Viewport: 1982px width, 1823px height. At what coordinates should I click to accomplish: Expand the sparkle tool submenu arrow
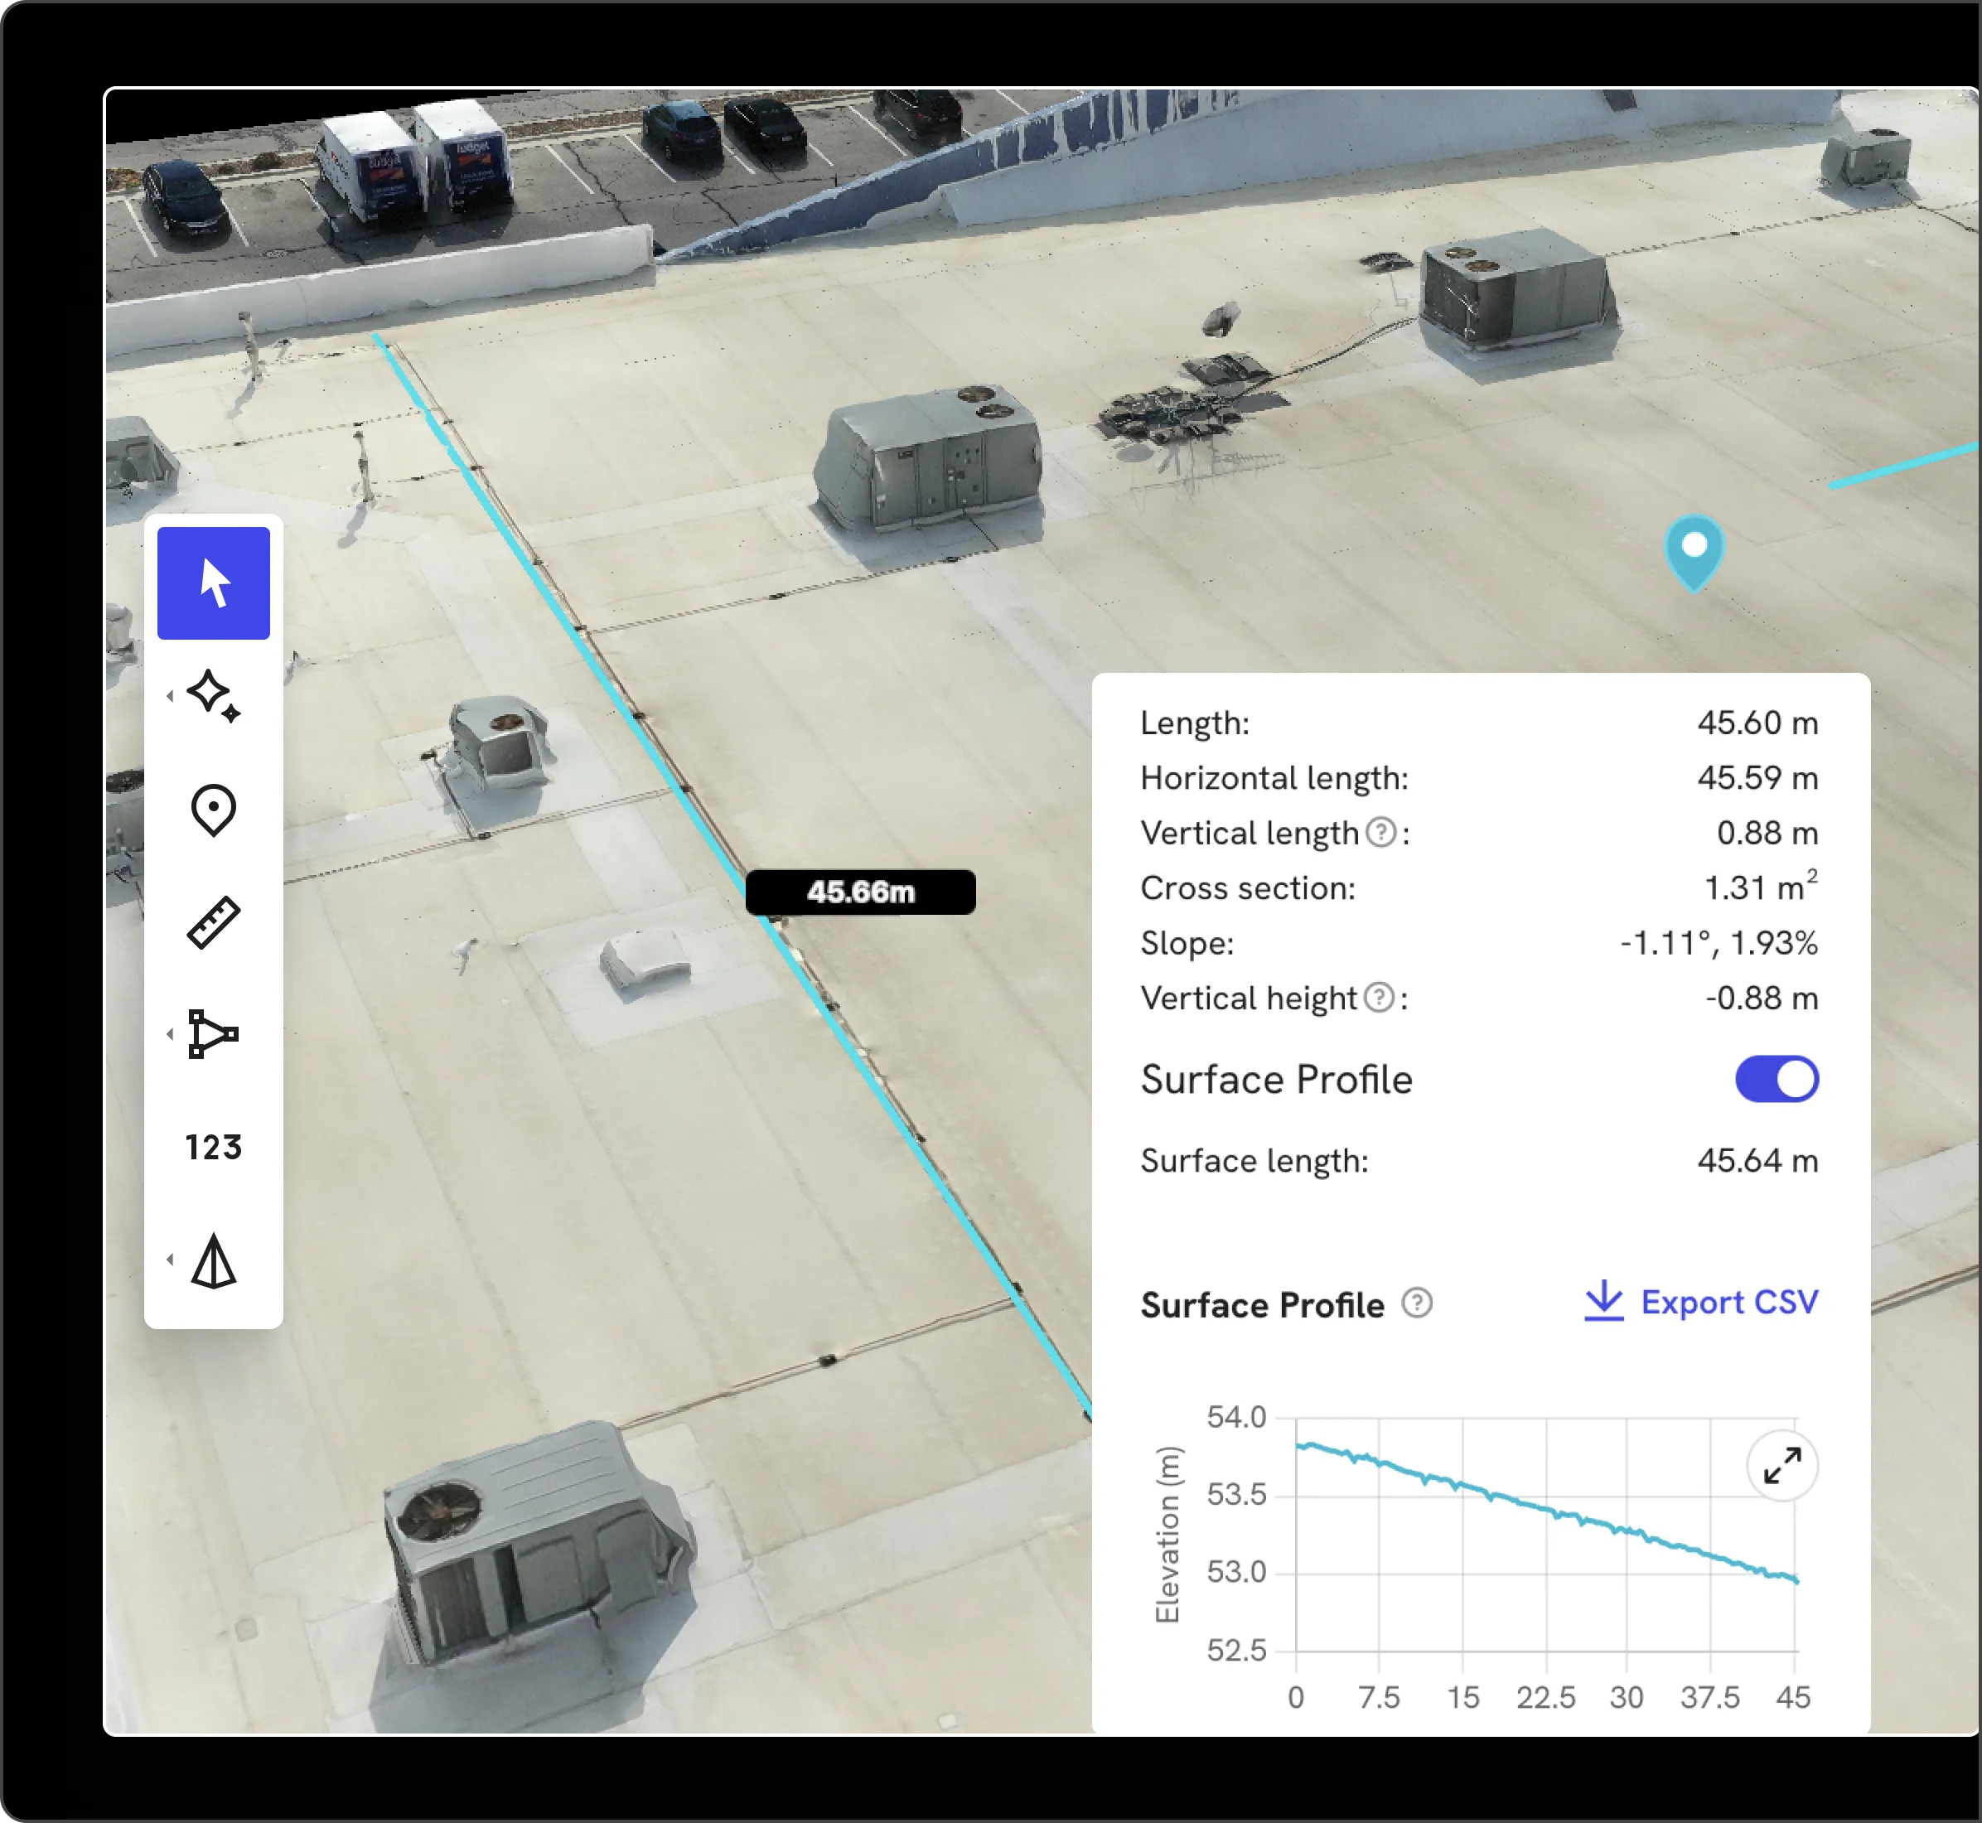(x=170, y=695)
